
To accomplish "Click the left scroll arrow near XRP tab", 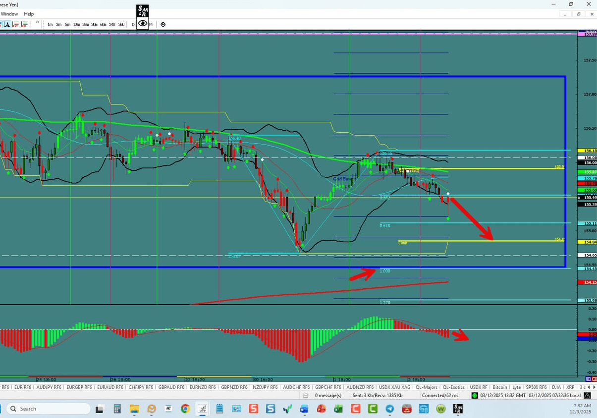I will [x=589, y=388].
